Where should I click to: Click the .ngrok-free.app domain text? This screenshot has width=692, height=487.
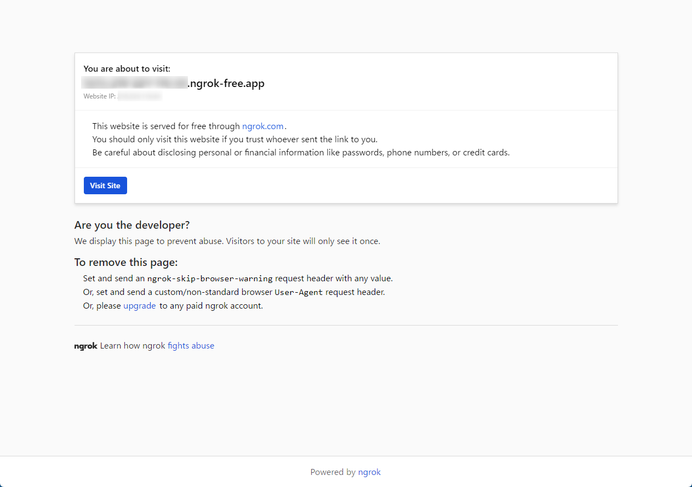point(227,83)
